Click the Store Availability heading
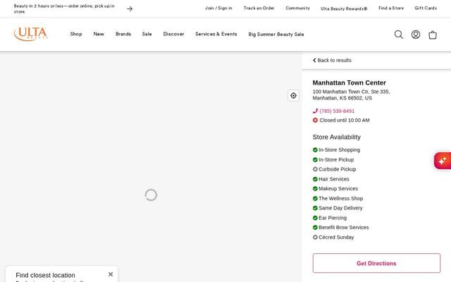The width and height of the screenshot is (451, 282). (337, 137)
